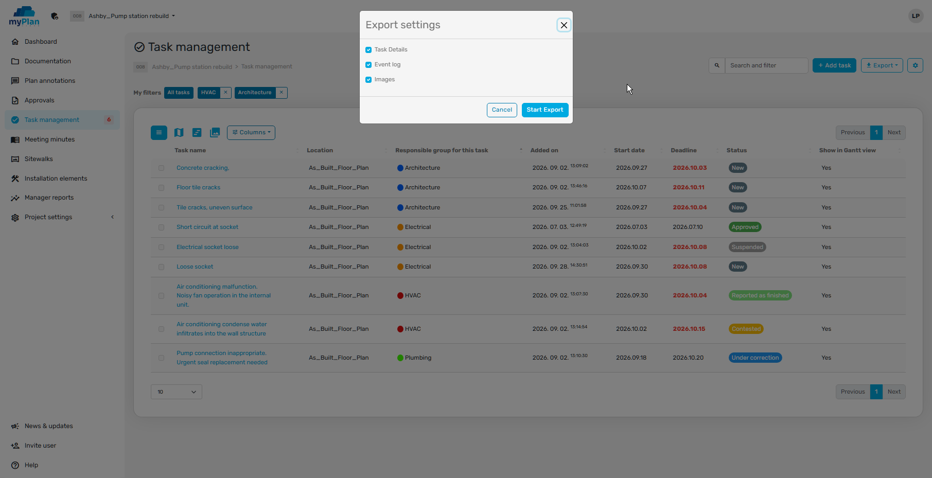Open Short circuit at socket task
932x478 pixels.
pos(207,227)
